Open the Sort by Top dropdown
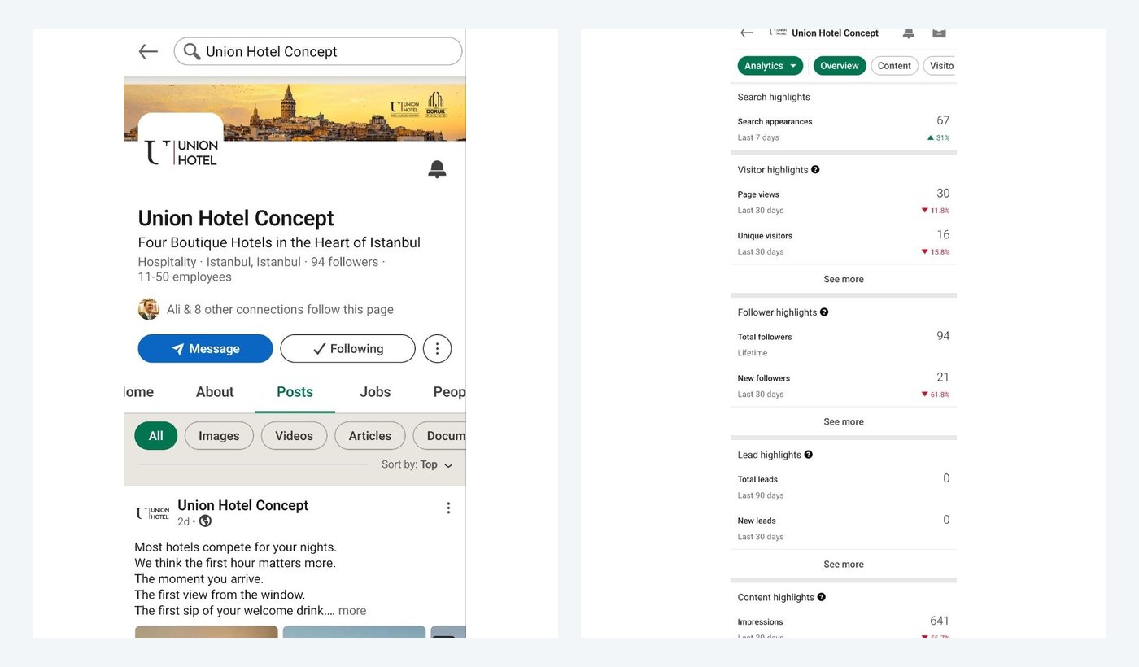Image resolution: width=1139 pixels, height=667 pixels. tap(417, 464)
